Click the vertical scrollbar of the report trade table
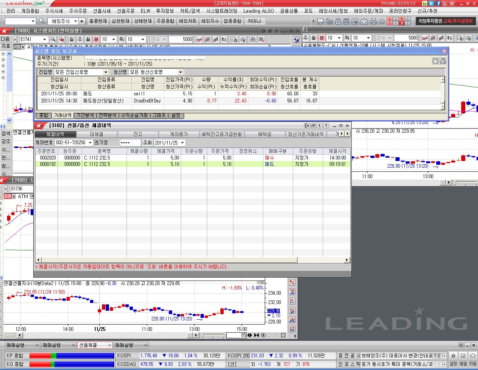Image resolution: width=478 pixels, height=370 pixels. [443, 93]
